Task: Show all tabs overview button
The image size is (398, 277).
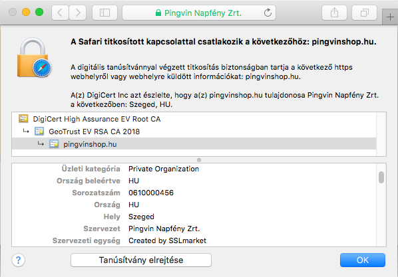Action: tap(365, 13)
